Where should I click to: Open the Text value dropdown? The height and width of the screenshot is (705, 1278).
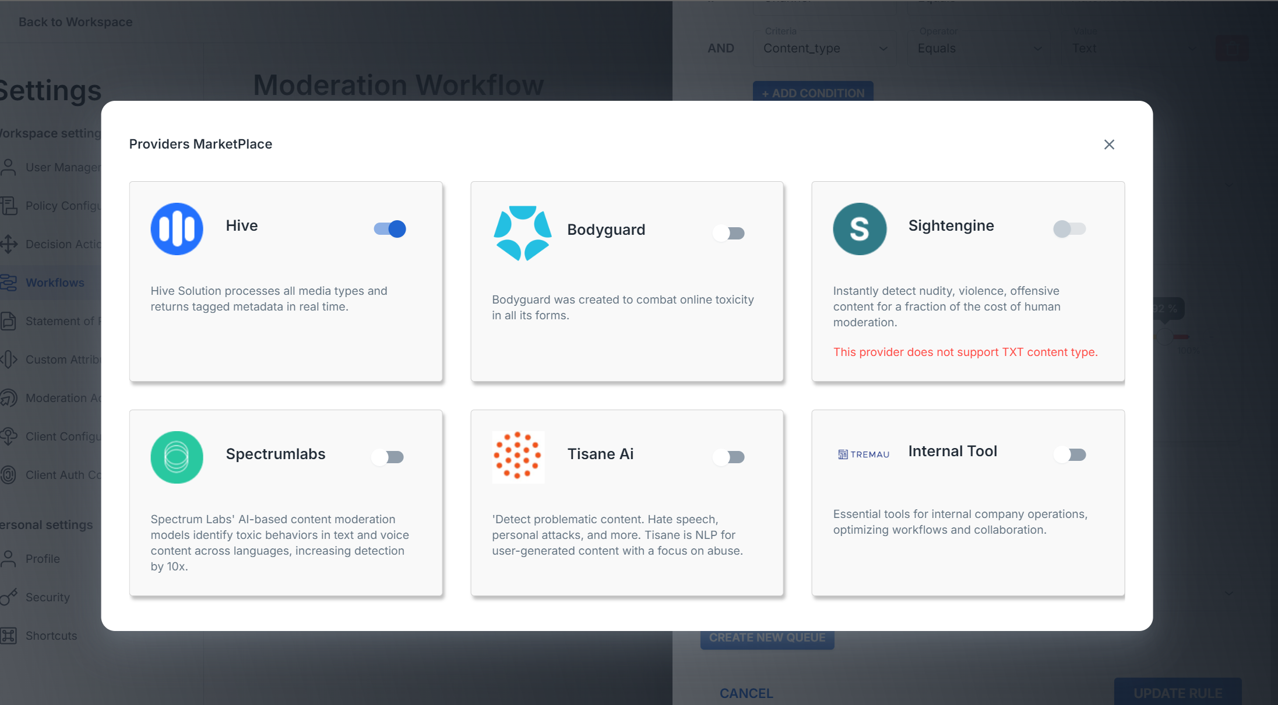click(1133, 48)
